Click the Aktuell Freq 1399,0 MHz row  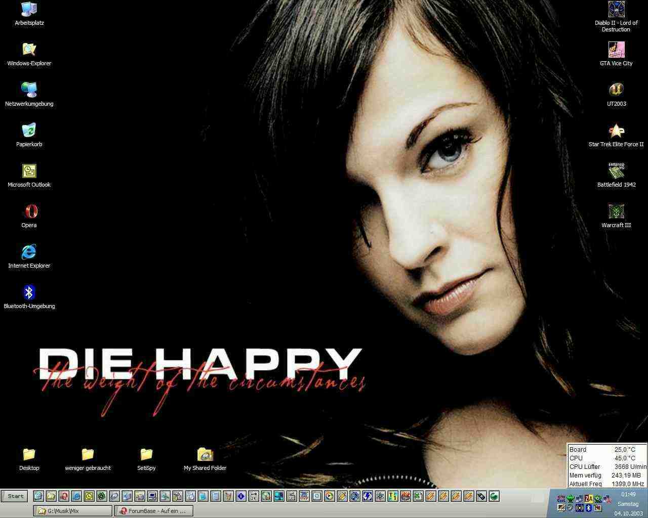point(606,484)
